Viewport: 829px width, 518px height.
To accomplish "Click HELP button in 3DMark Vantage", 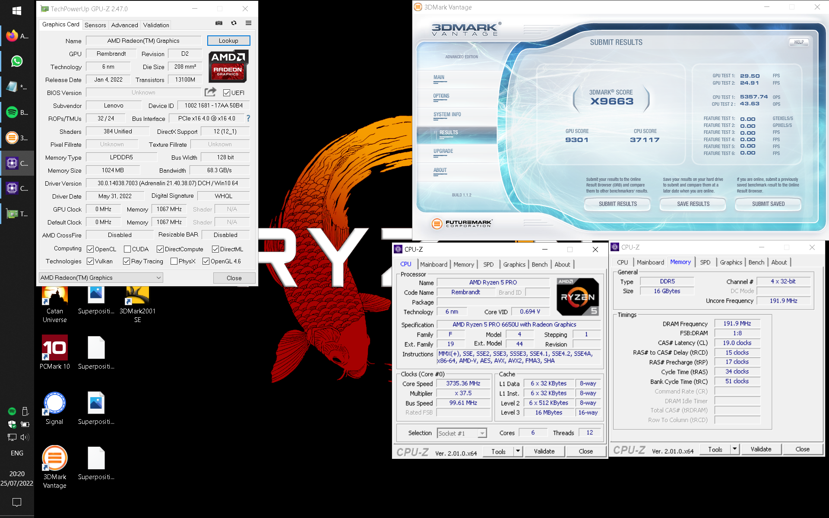I will (799, 42).
